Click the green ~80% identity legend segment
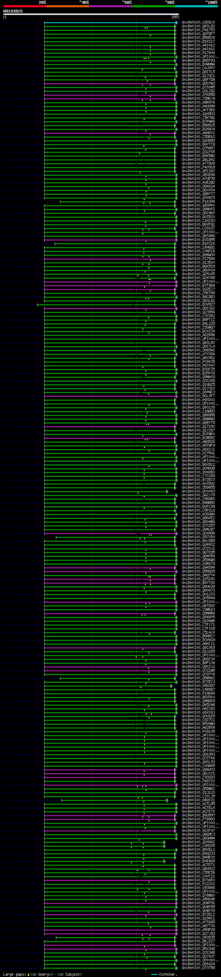 point(153,6)
